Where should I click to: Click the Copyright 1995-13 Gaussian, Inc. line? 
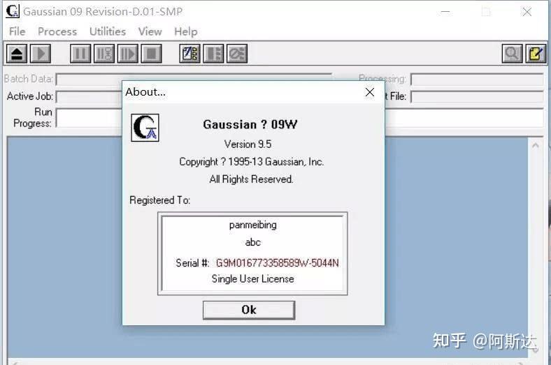(x=252, y=162)
